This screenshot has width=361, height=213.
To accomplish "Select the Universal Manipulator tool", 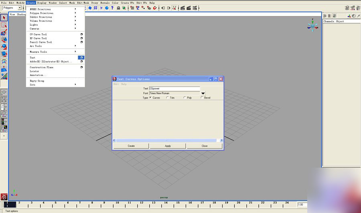I will (x=4, y=61).
